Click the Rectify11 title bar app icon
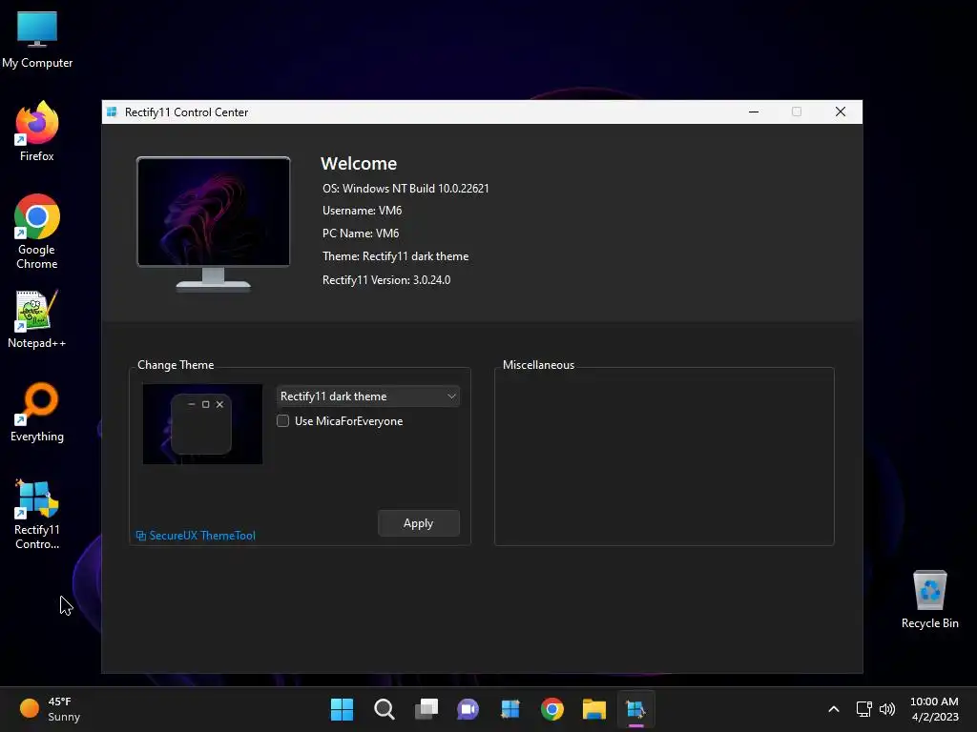The image size is (977, 732). tap(113, 112)
